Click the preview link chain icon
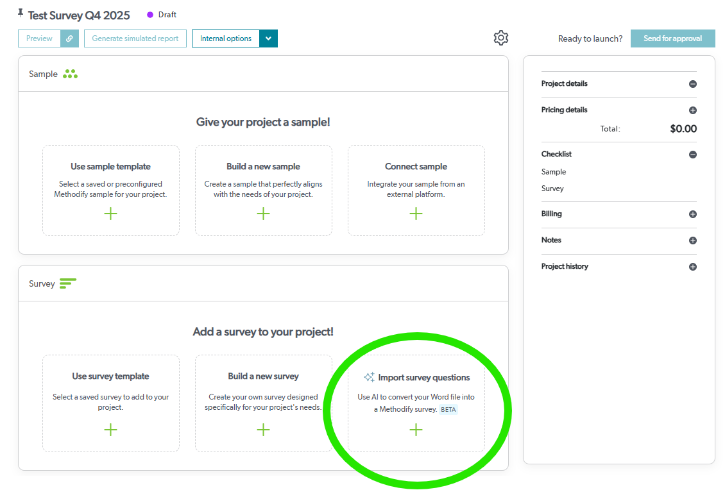Image resolution: width=725 pixels, height=490 pixels. 69,38
